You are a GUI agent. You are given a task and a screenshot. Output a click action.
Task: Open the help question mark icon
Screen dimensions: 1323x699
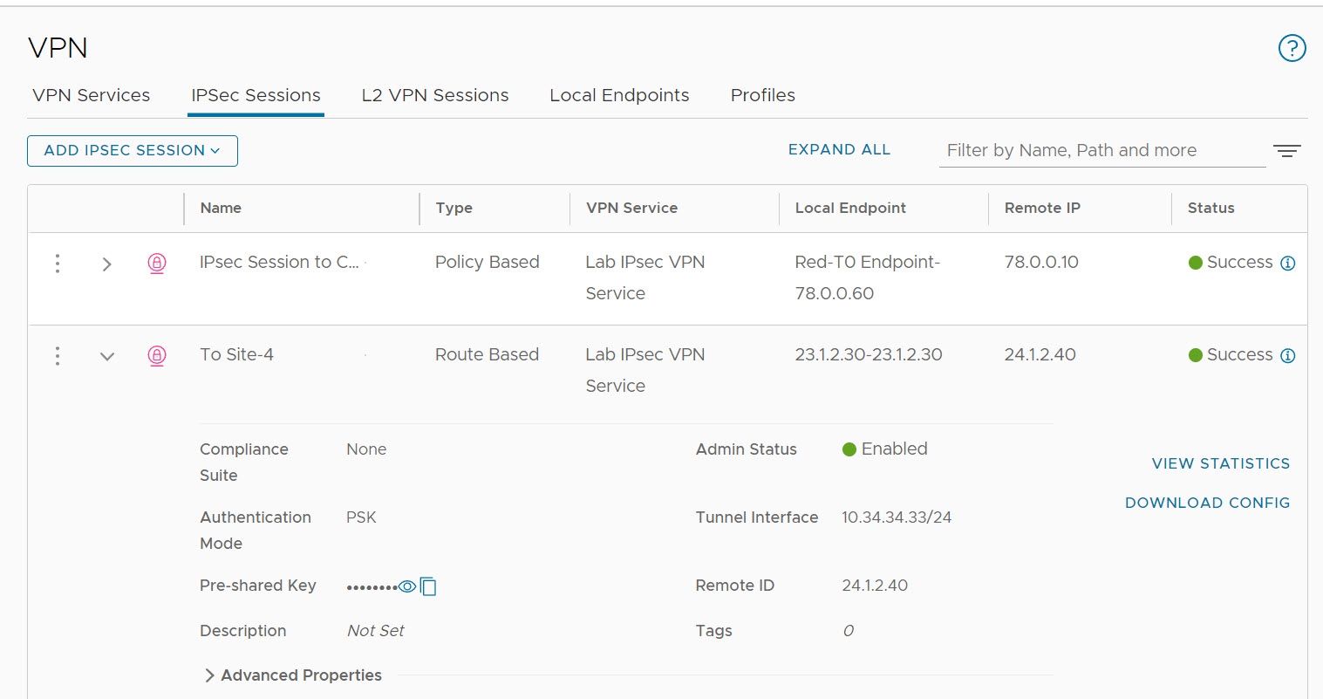click(x=1292, y=48)
